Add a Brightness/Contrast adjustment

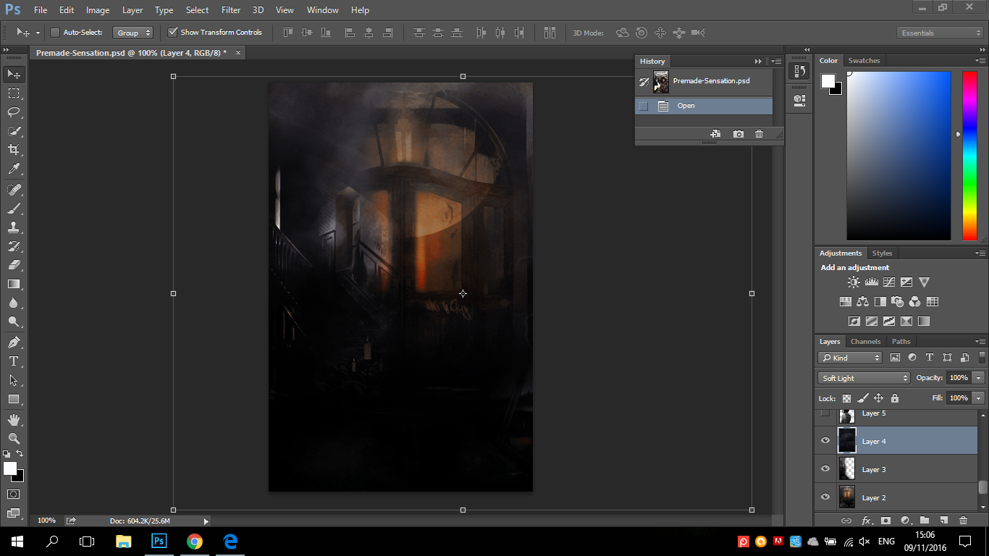[854, 282]
